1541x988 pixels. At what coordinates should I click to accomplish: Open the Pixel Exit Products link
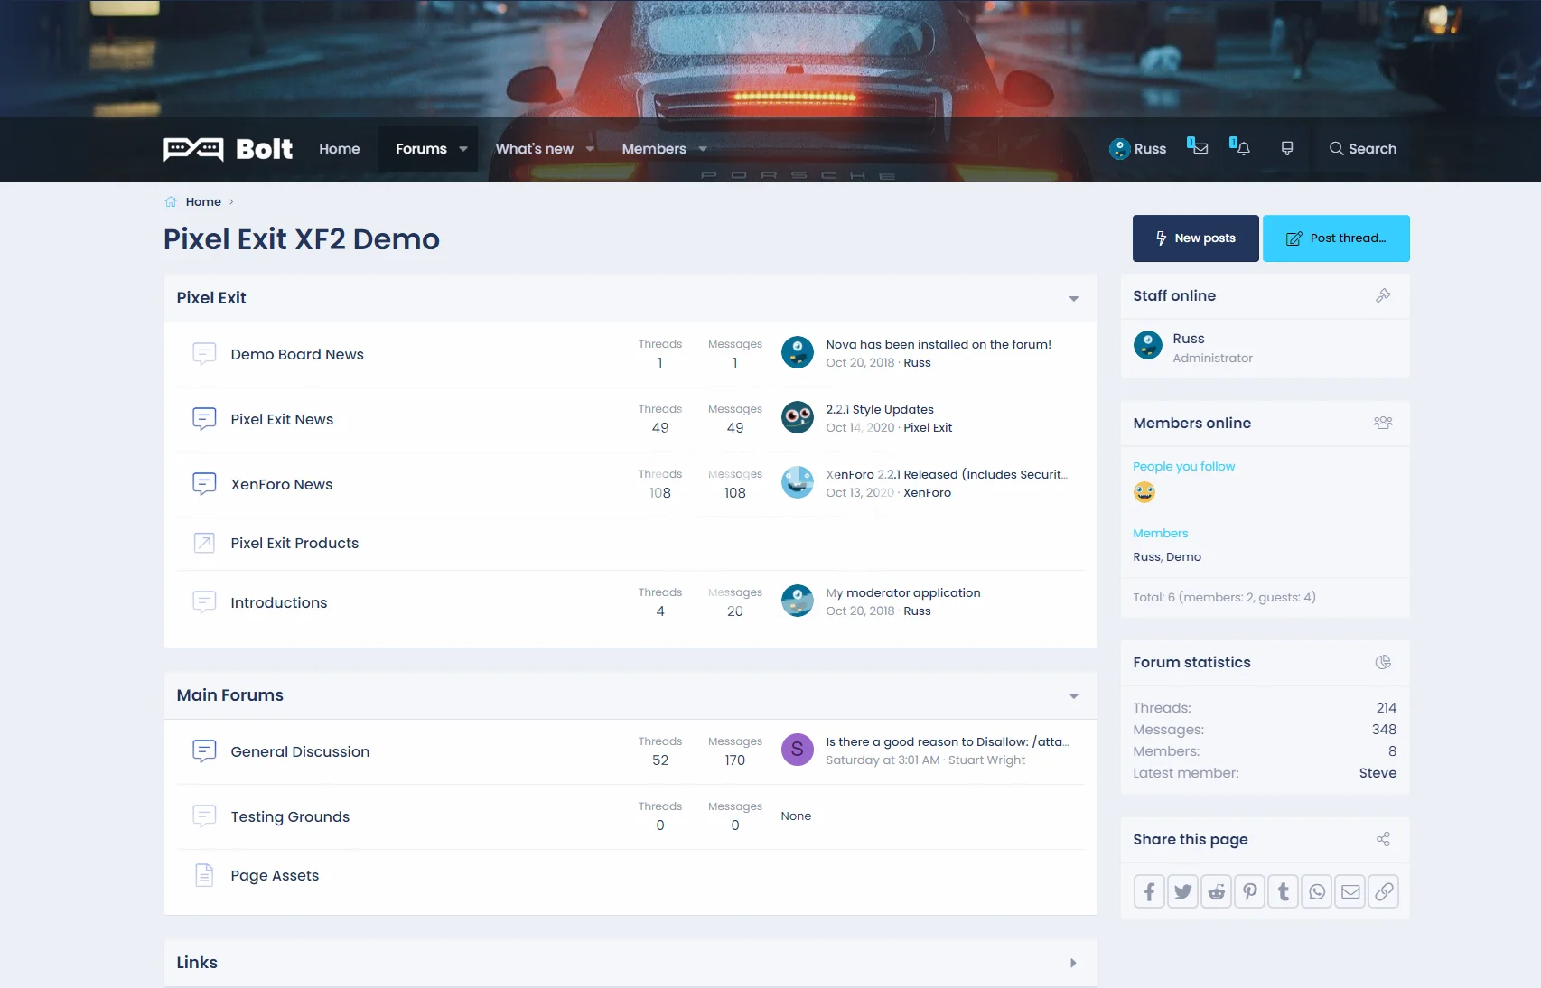pos(294,544)
